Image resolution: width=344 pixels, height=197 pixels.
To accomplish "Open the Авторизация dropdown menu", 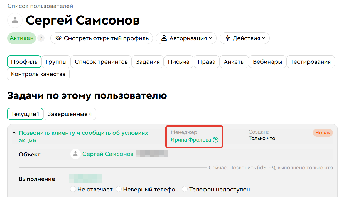I will tap(186, 38).
